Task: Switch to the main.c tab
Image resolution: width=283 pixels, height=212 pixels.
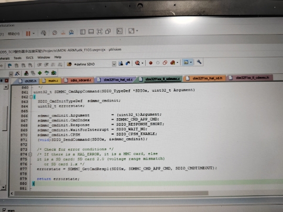Action: click(x=50, y=81)
